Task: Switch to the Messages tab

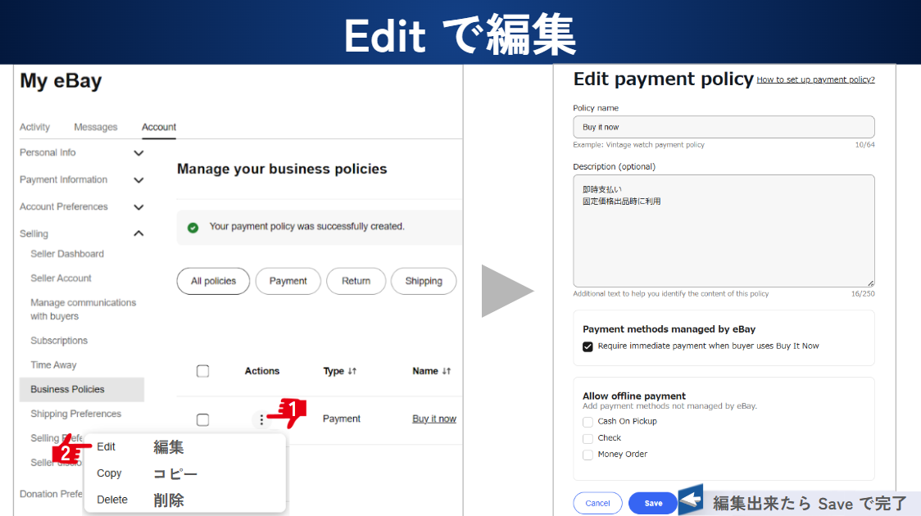Action: coord(95,127)
